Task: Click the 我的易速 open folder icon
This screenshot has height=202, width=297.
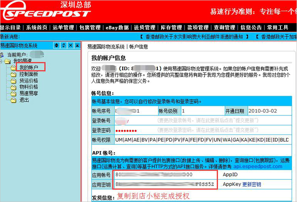Action: pyautogui.click(x=7, y=62)
